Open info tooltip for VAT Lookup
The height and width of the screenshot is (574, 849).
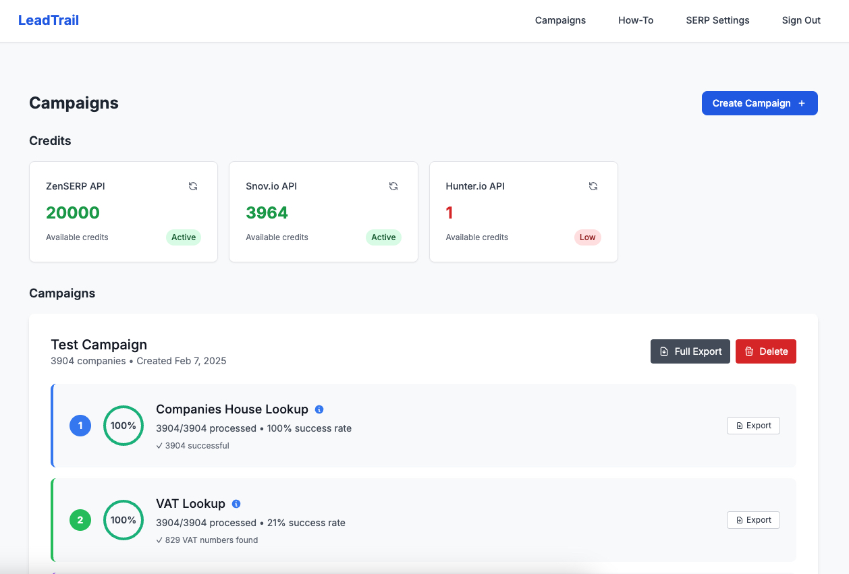tap(236, 504)
